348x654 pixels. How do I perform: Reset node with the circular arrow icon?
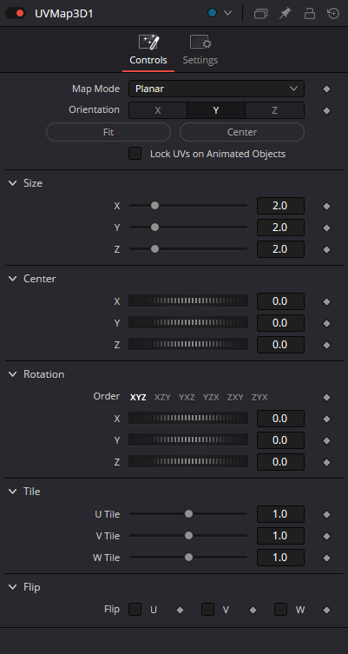tap(333, 13)
